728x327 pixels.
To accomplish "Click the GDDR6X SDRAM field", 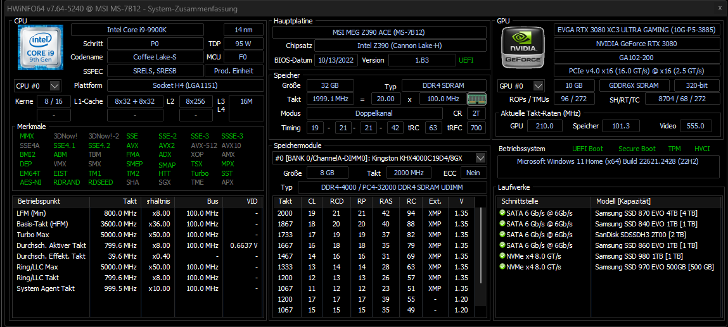I will tap(634, 85).
